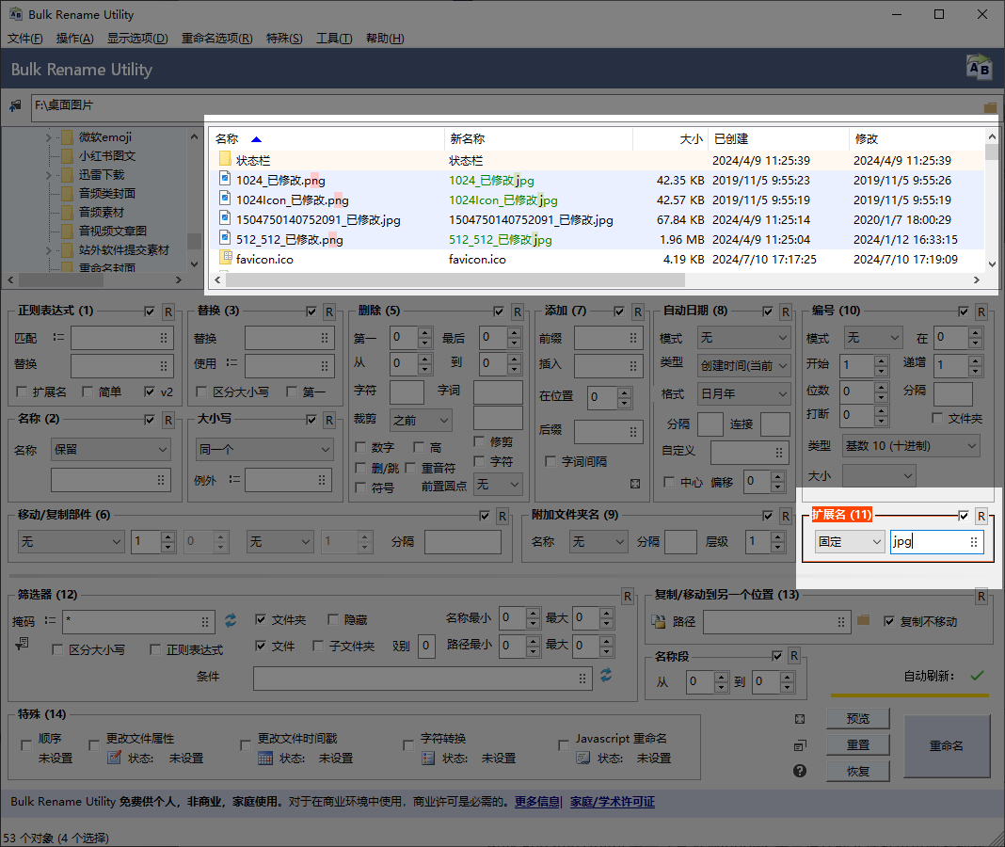Screen dimensions: 1005x847
Task: Click the refresh icon beside 条件 field
Action: 606,675
